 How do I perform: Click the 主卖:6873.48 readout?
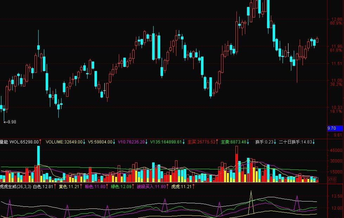point(233,142)
